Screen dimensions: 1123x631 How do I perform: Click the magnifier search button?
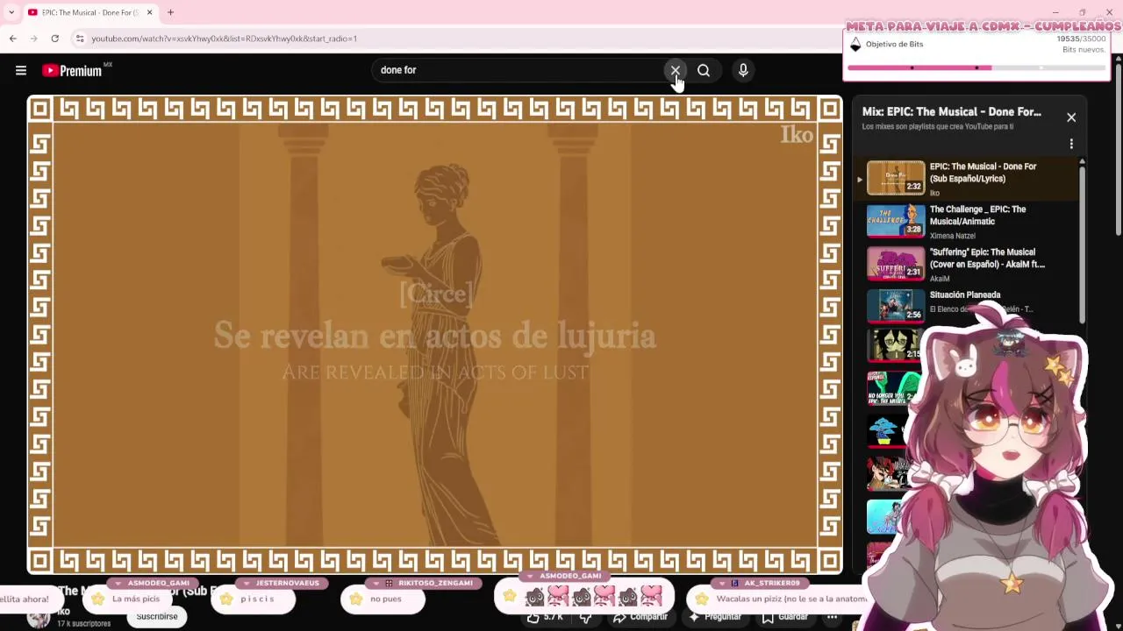[704, 70]
